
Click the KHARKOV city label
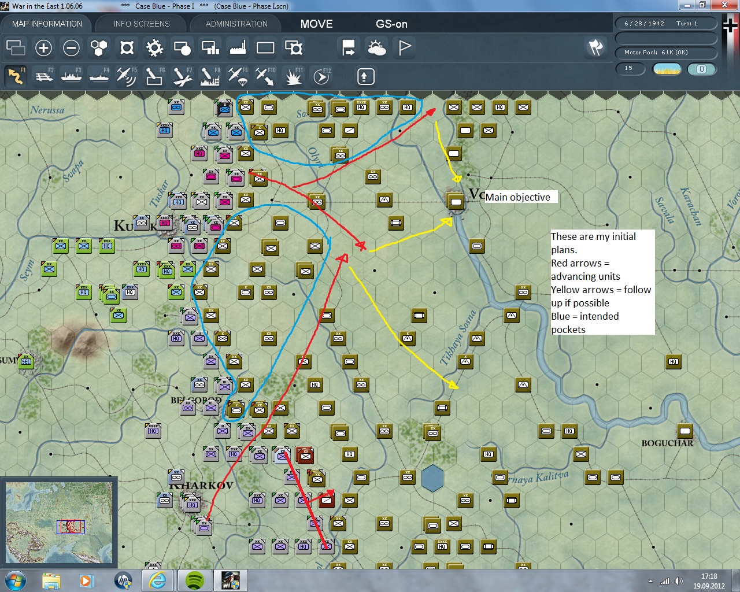point(201,485)
